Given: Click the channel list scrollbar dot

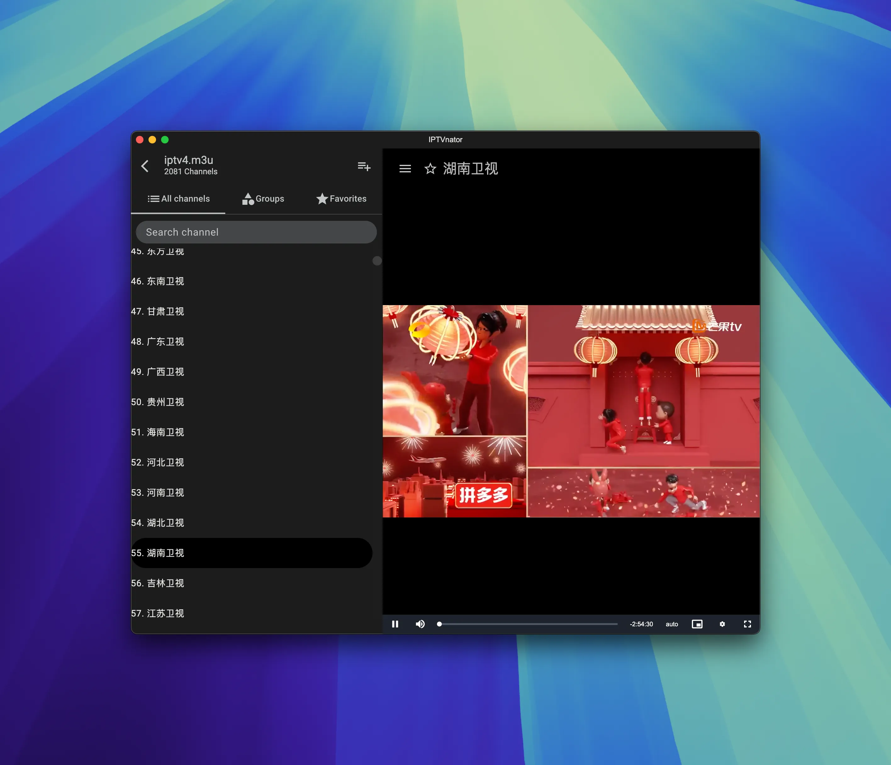Looking at the screenshot, I should pos(377,260).
